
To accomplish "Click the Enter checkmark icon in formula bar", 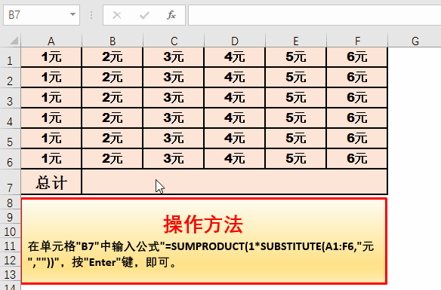I will (x=144, y=15).
